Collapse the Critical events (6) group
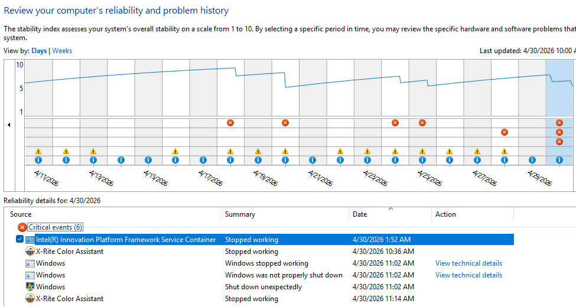 pyautogui.click(x=56, y=227)
